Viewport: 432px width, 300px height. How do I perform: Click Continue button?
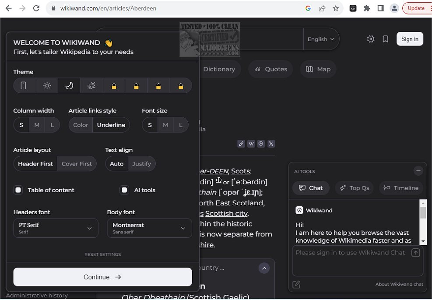tap(102, 277)
